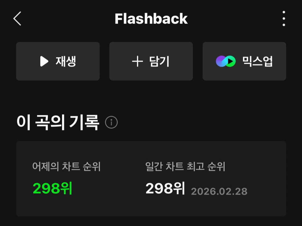The height and width of the screenshot is (226, 302).
Task: Open the info icon next to 이 곡의 기록
Action: point(111,122)
